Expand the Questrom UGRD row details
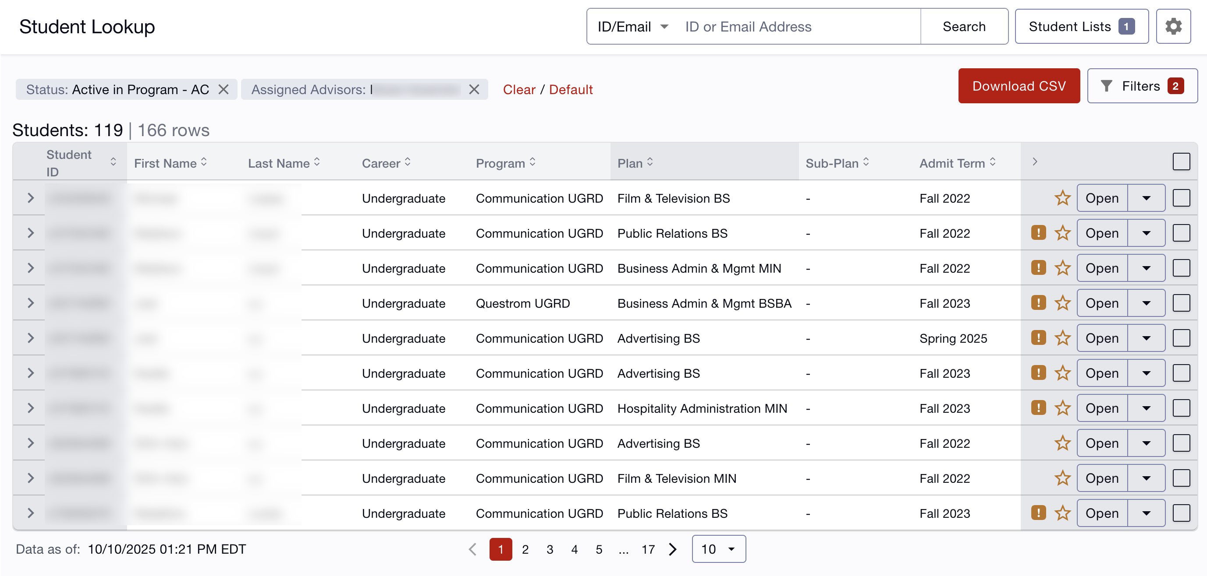The height and width of the screenshot is (576, 1207). [30, 303]
